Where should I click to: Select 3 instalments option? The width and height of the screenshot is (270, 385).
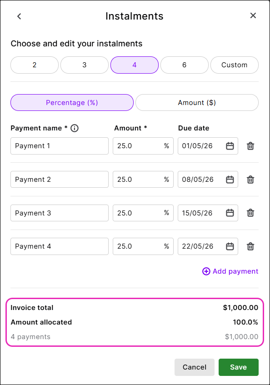click(x=85, y=65)
